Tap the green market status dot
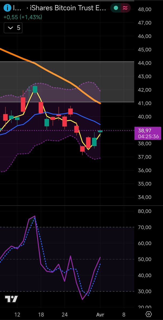Viewport: 163px width, 320px height. coord(116,8)
